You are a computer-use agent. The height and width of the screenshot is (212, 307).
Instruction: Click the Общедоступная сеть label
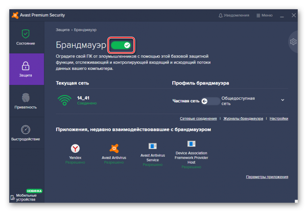click(x=238, y=101)
